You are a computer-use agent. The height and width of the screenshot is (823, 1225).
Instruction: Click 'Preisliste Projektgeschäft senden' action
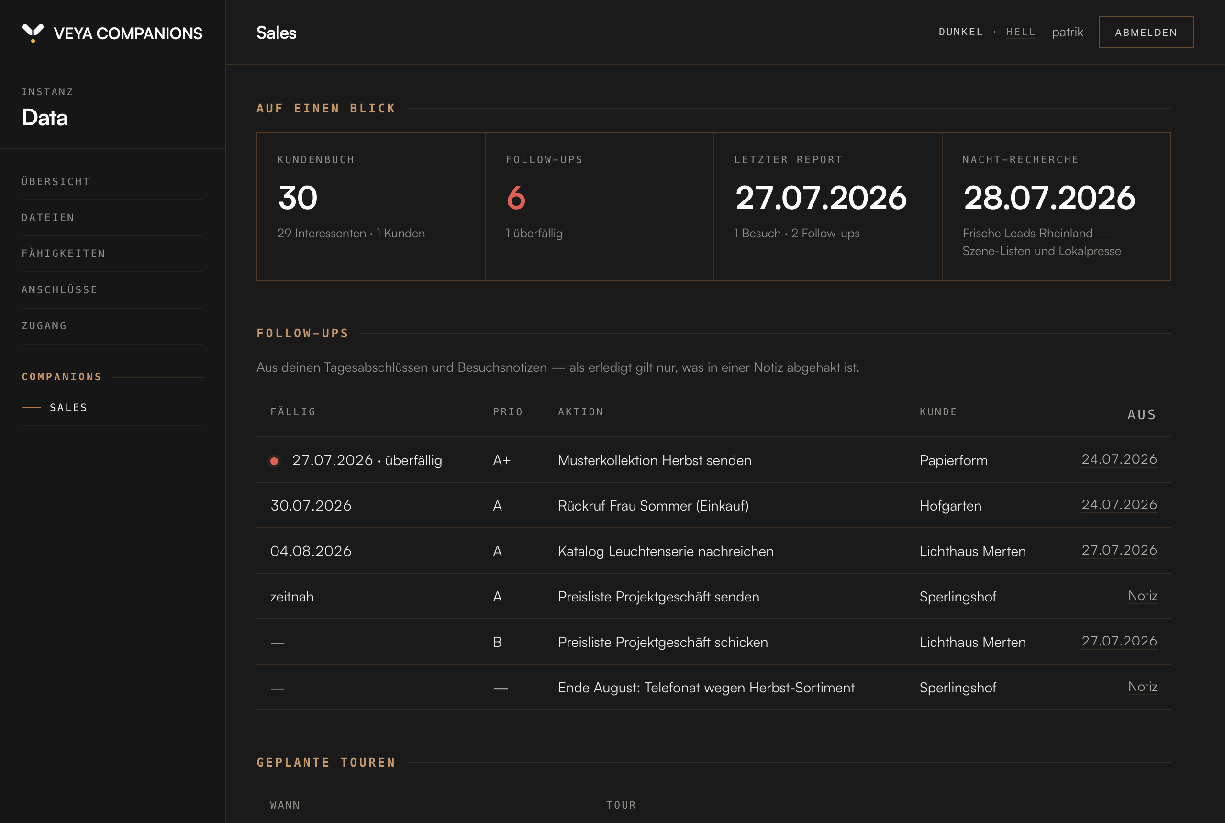tap(659, 597)
